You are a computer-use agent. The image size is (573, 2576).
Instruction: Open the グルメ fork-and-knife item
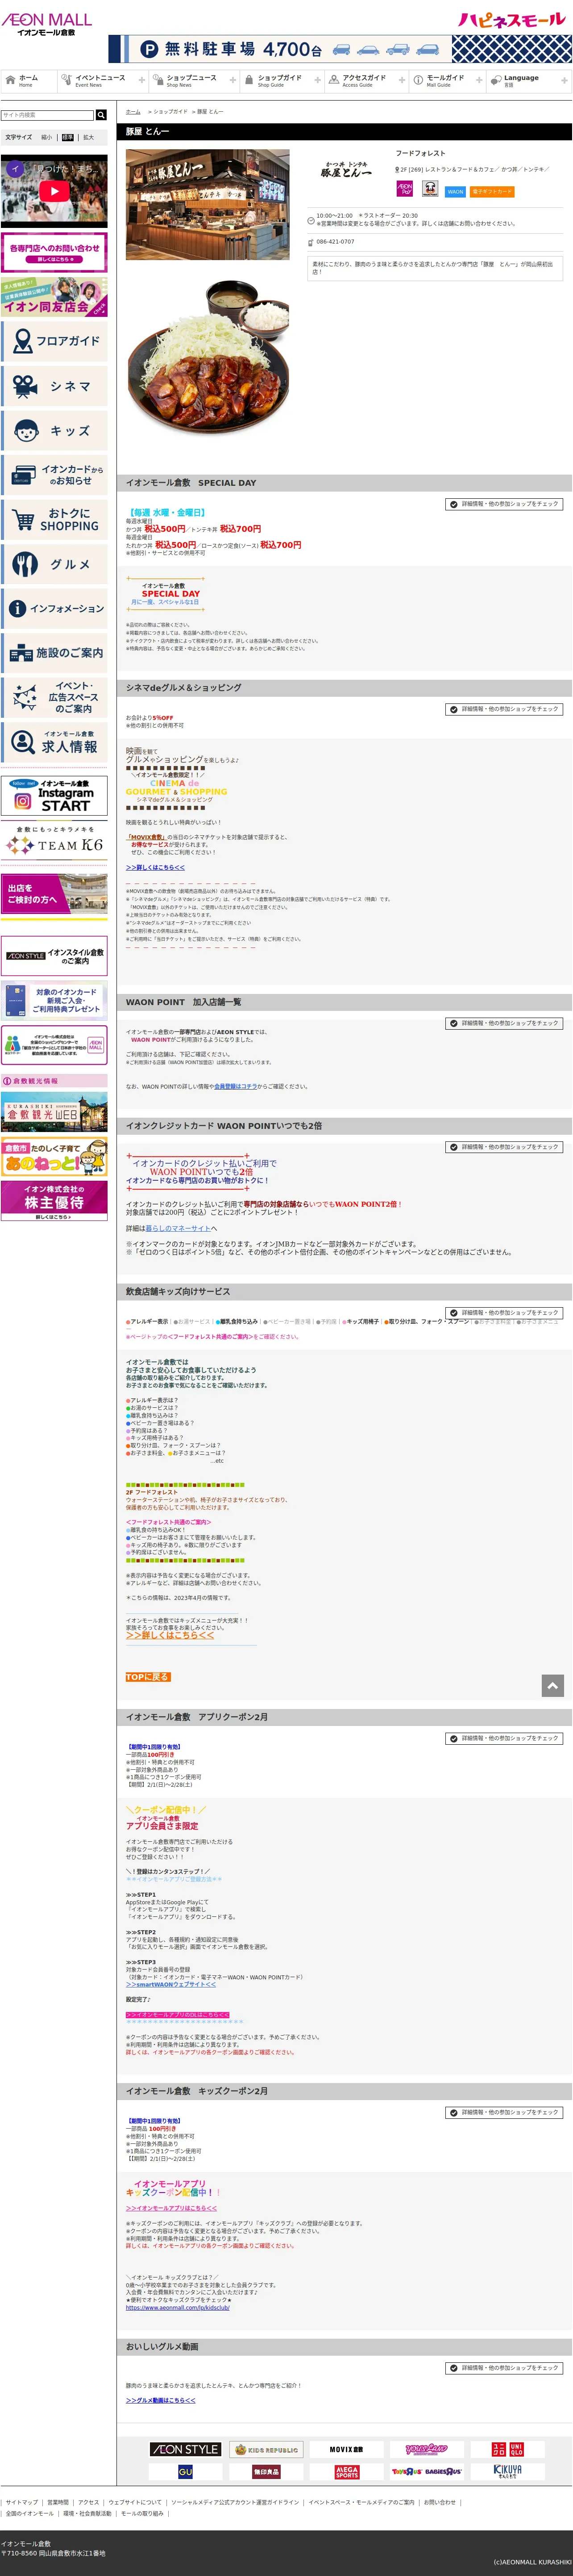(x=54, y=564)
